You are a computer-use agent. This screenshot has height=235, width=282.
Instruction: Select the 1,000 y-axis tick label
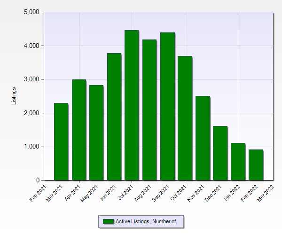click(x=31, y=147)
